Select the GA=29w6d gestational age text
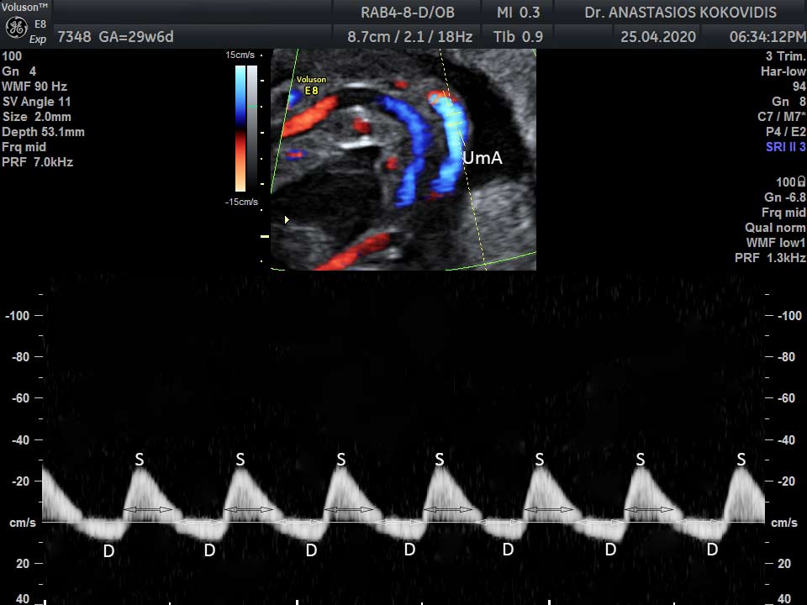807x605 pixels. 136,37
